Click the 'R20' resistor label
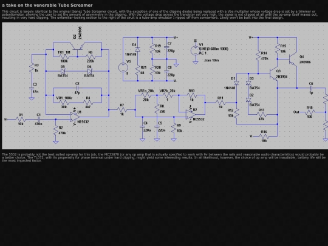 coord(158,67)
